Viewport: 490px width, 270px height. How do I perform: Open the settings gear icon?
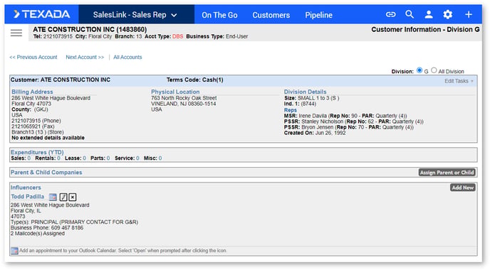coord(448,14)
